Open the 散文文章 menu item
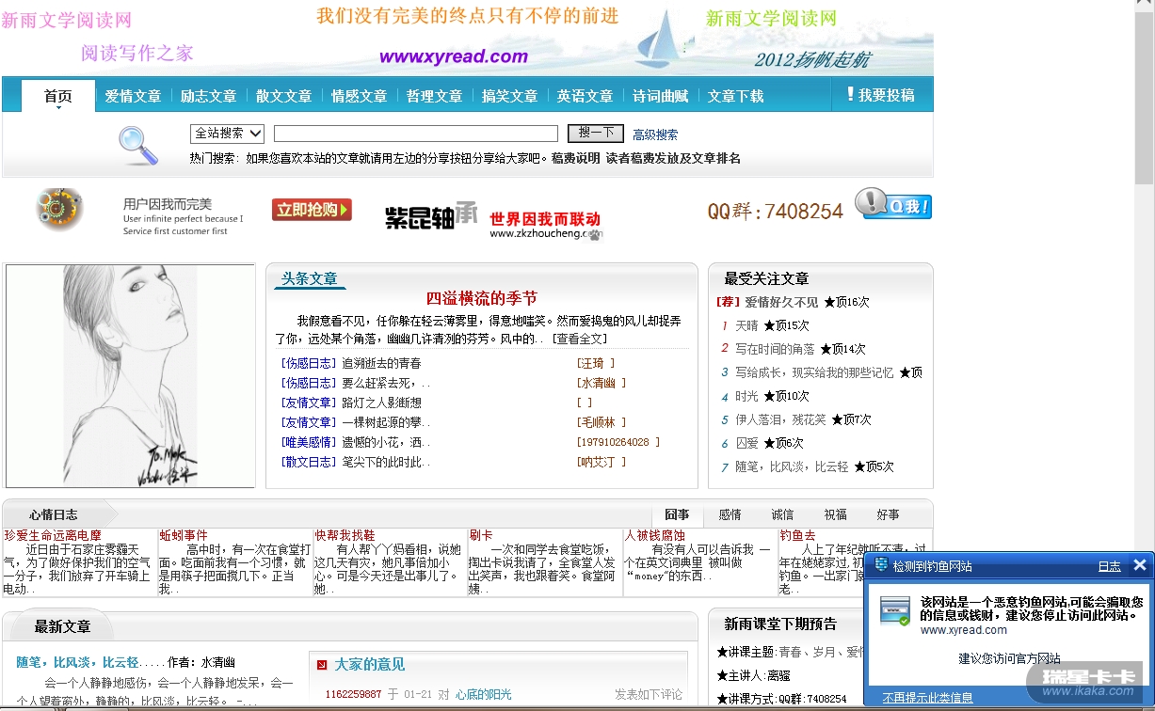Viewport: 1155px width, 711px height. pyautogui.click(x=283, y=96)
